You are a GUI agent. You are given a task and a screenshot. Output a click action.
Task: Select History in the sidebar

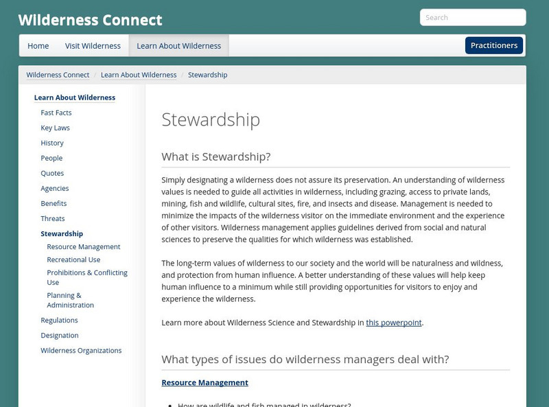tap(52, 143)
